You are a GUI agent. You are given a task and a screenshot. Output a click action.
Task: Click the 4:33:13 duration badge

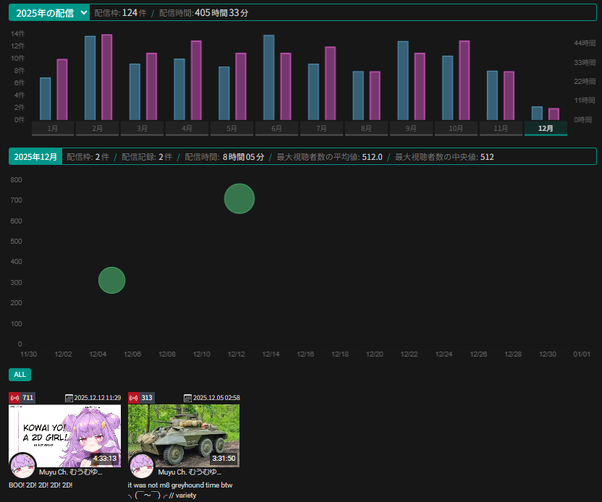tap(105, 459)
